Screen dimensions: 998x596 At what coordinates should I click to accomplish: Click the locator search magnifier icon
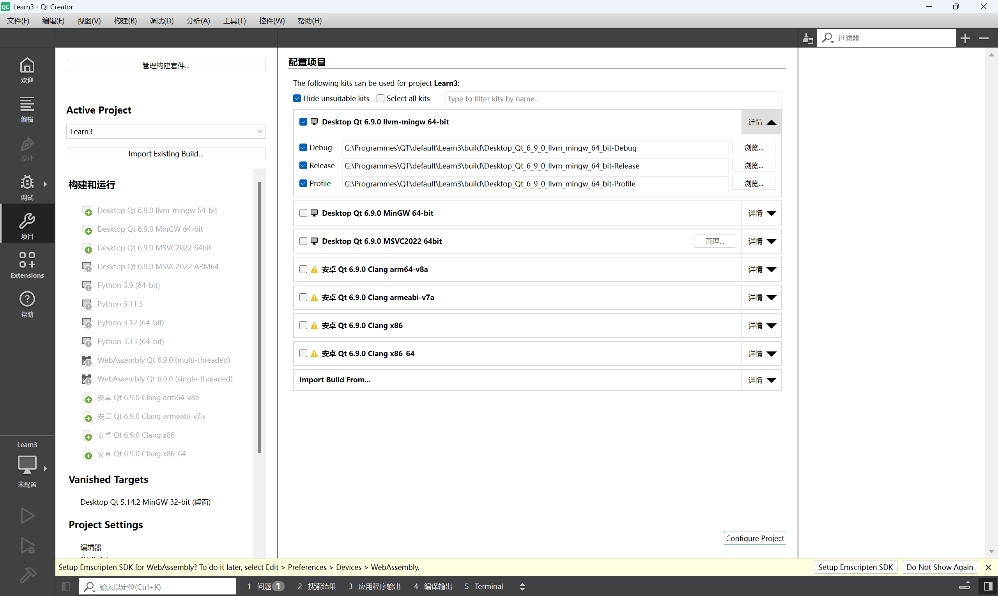89,587
